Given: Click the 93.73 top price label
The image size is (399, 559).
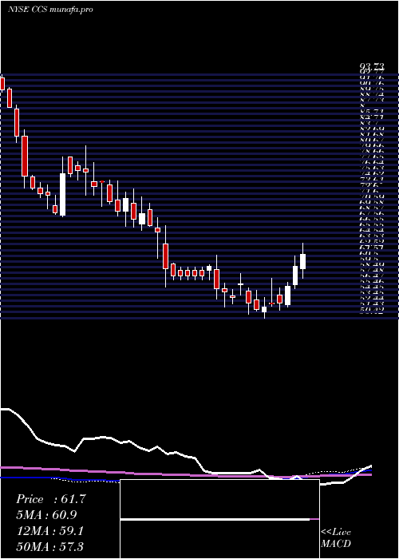Looking at the screenshot, I should coord(372,66).
